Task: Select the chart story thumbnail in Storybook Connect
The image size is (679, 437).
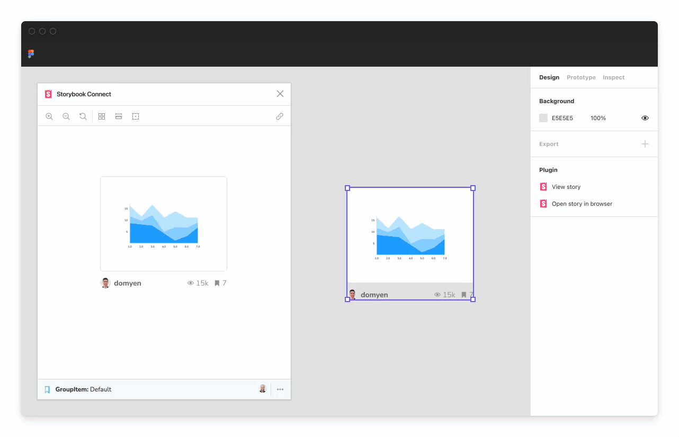Action: pos(163,223)
